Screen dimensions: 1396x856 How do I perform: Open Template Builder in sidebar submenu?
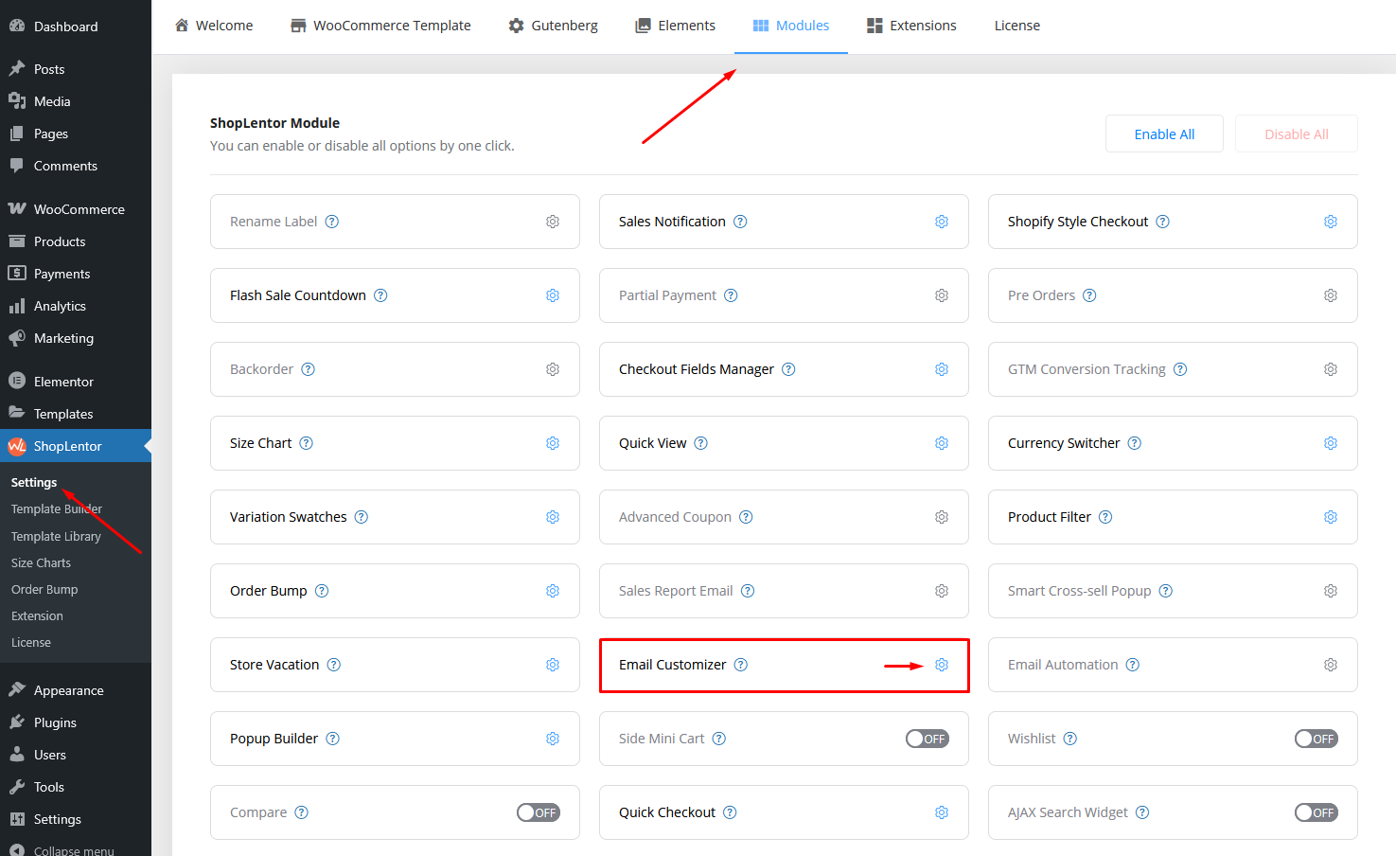tap(56, 509)
